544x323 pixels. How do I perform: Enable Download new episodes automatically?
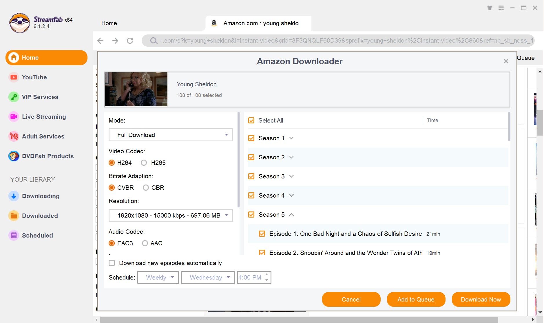point(112,263)
